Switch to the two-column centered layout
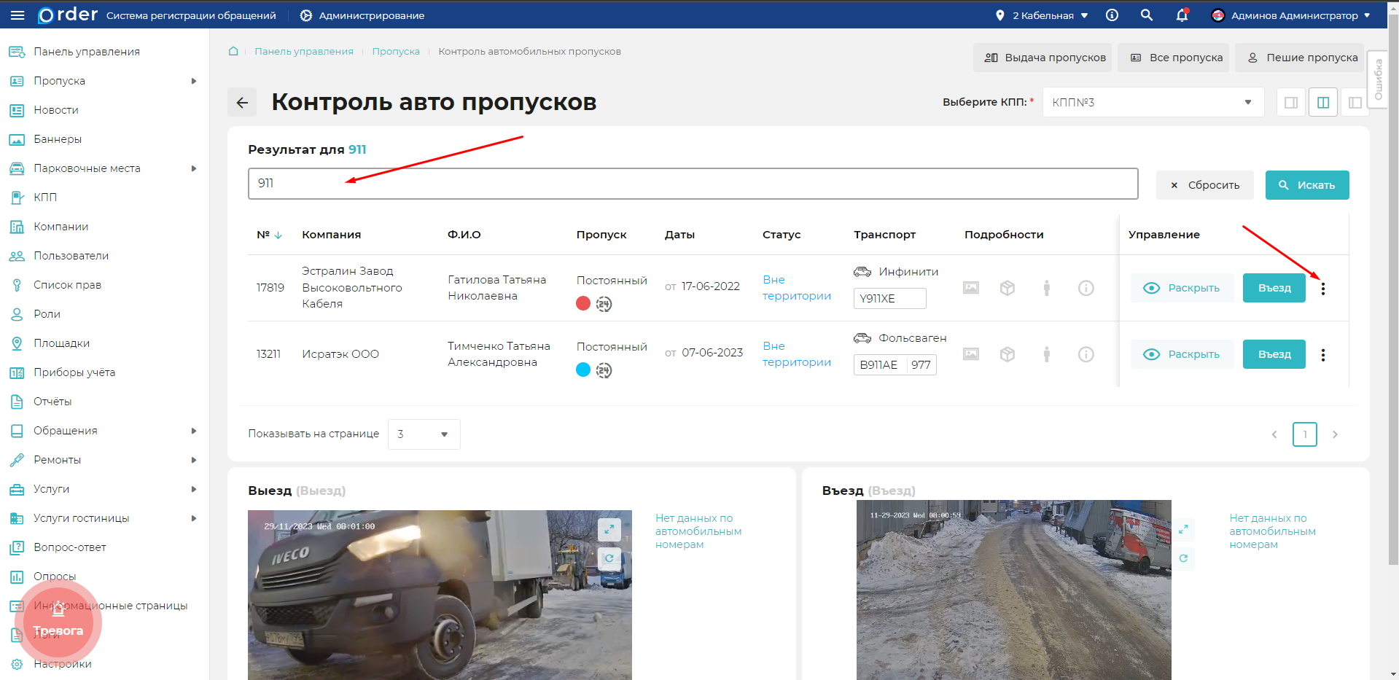 click(1322, 103)
